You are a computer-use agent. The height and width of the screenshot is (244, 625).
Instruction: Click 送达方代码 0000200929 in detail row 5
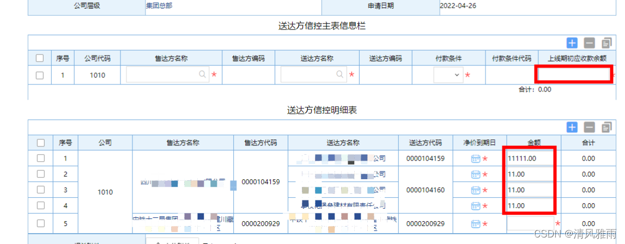(x=426, y=223)
